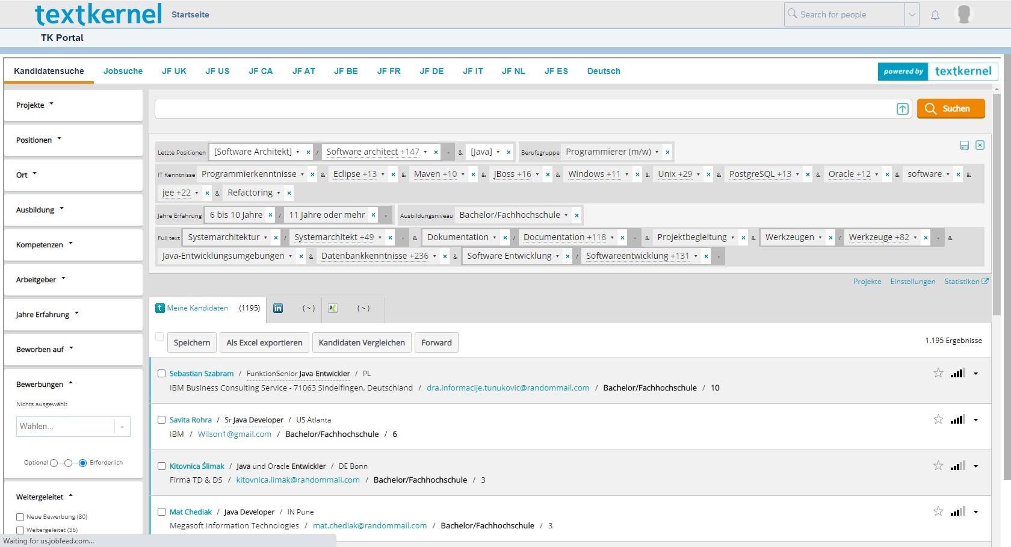Image resolution: width=1011 pixels, height=547 pixels.
Task: Remove the Systemarchitektur full text filter
Action: coord(276,238)
